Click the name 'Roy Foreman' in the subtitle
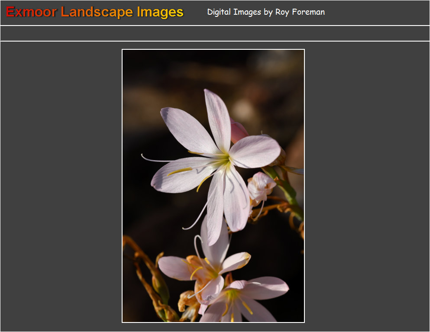This screenshot has width=430, height=332. coord(300,12)
